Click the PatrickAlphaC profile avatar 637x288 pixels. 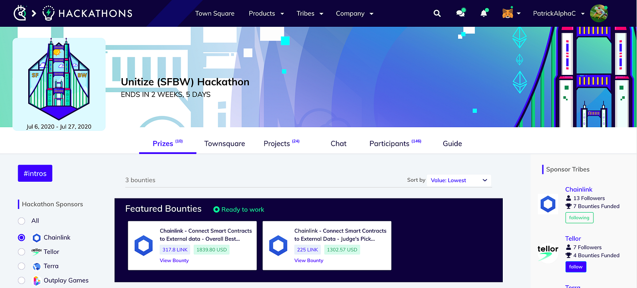599,13
